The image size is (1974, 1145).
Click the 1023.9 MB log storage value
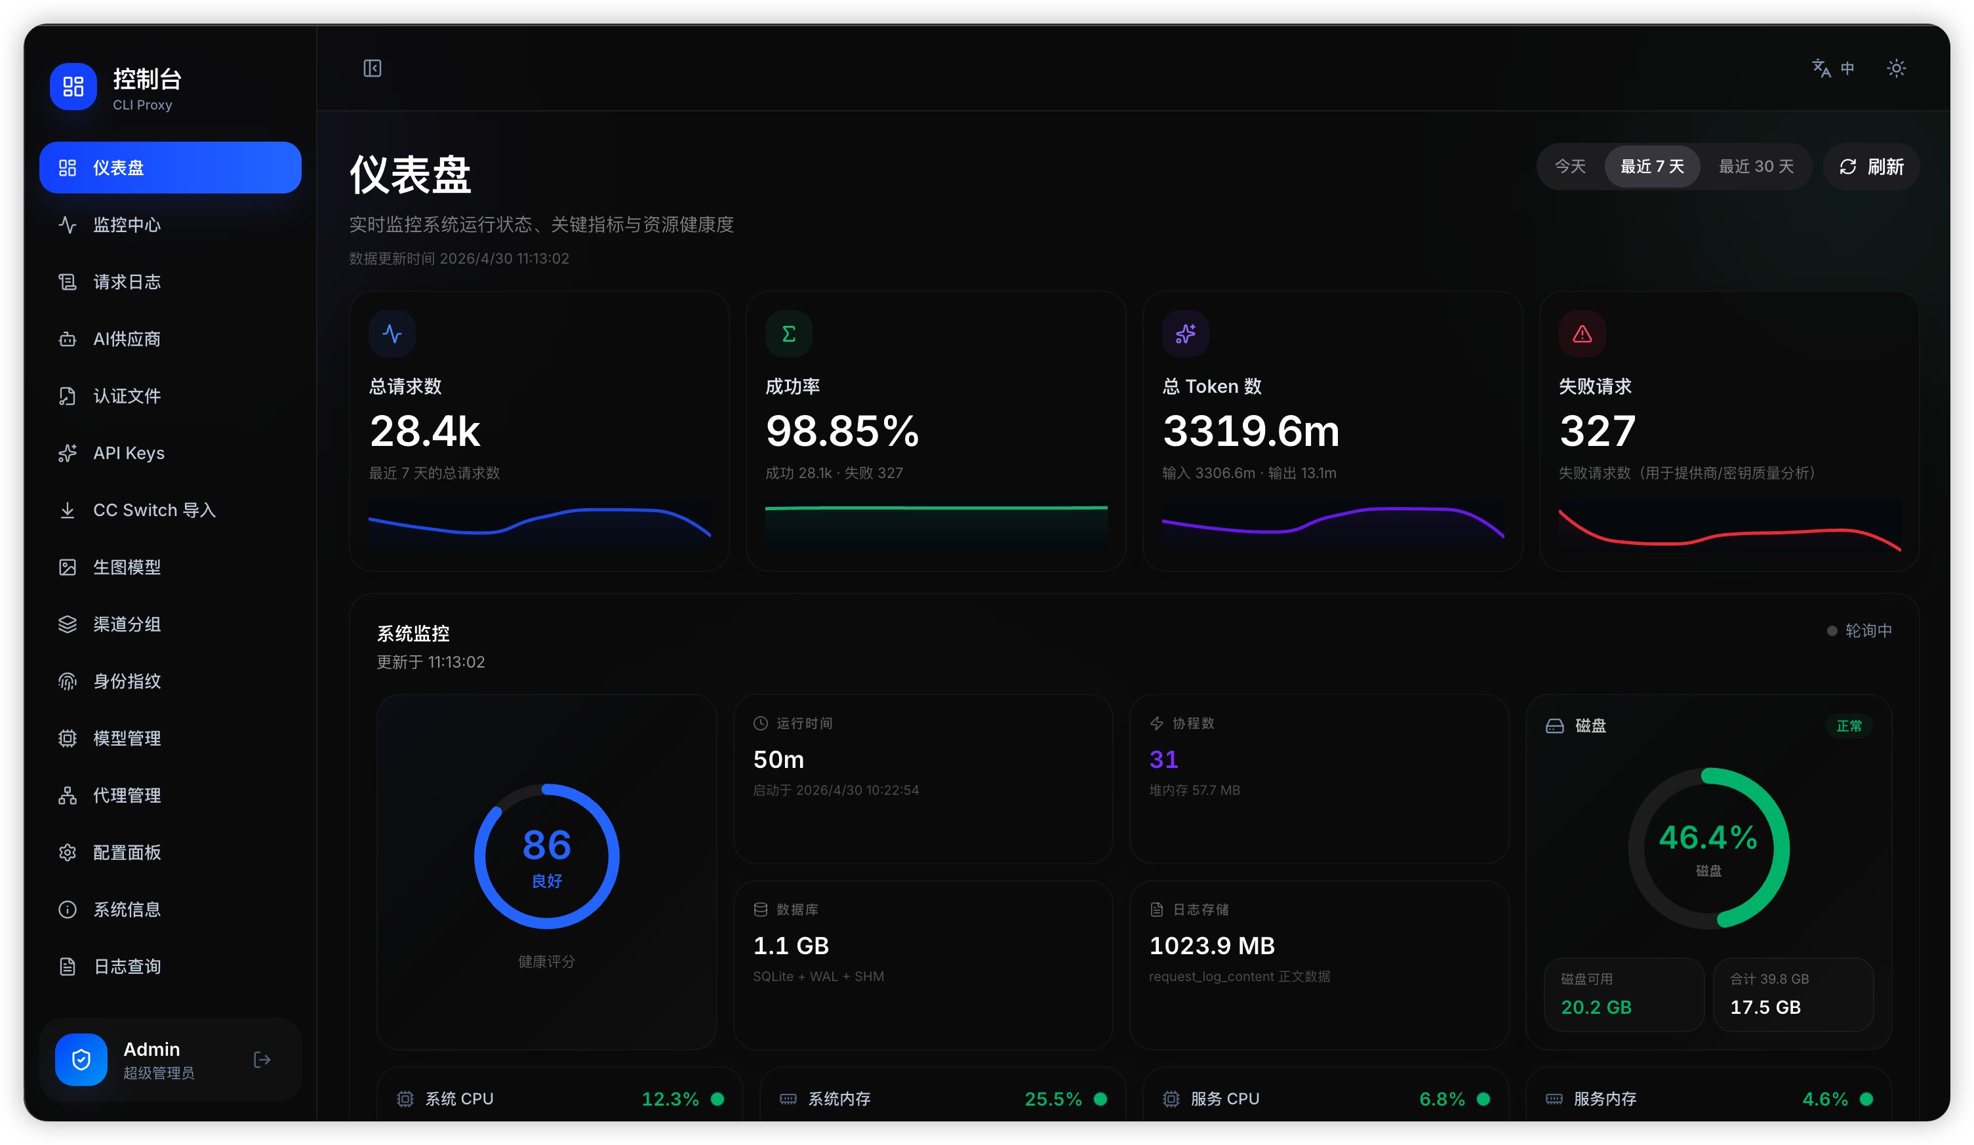tap(1212, 945)
